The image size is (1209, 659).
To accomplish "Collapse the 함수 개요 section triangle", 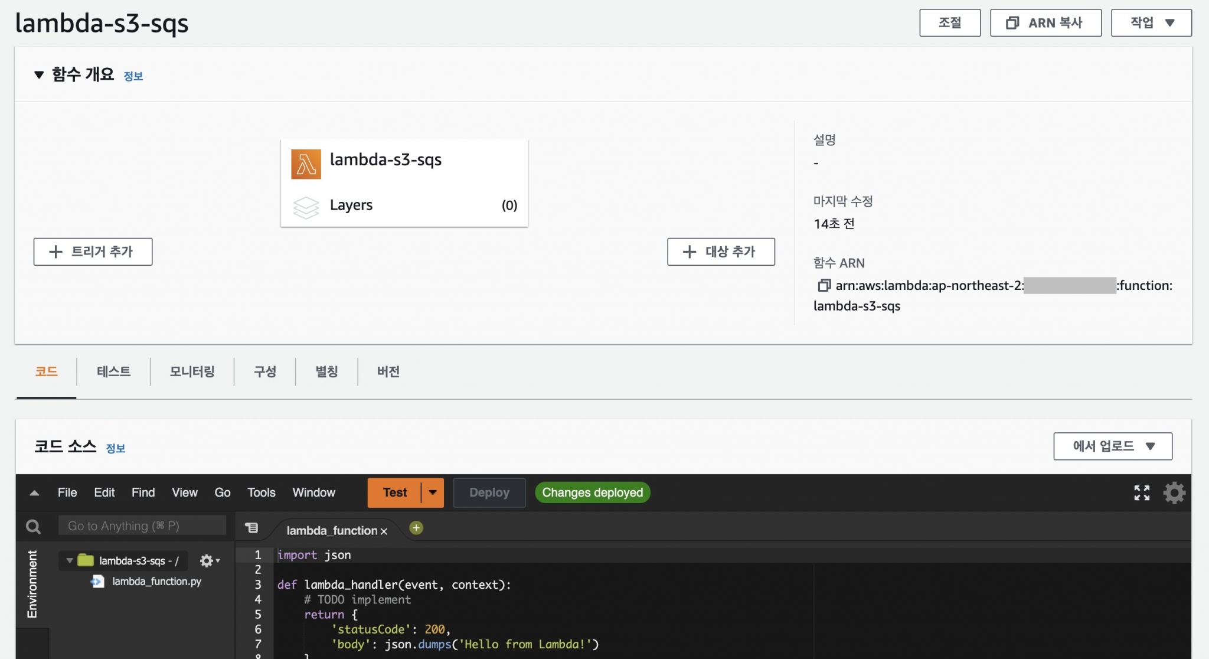I will 39,75.
